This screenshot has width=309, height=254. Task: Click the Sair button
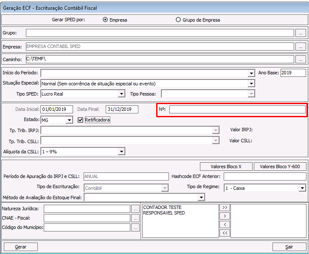(289, 247)
